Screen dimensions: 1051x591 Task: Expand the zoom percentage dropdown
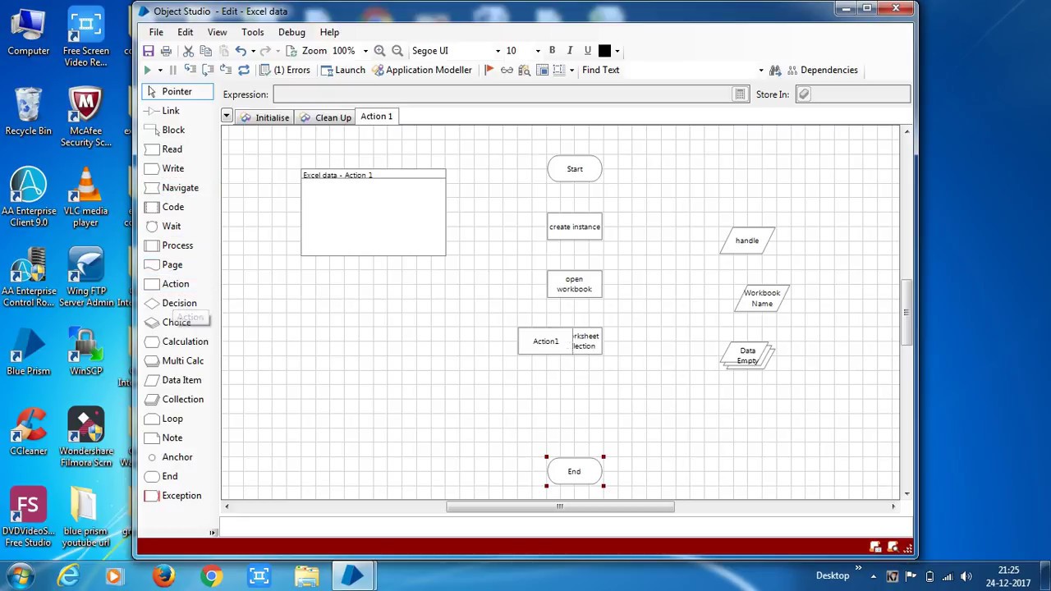tap(365, 51)
